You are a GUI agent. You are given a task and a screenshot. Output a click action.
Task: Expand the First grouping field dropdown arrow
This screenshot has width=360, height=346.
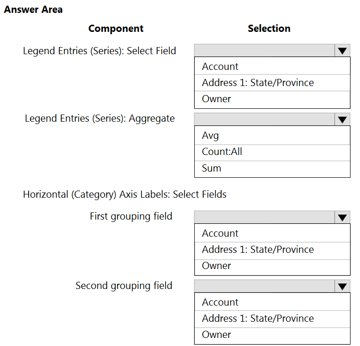pos(342,218)
